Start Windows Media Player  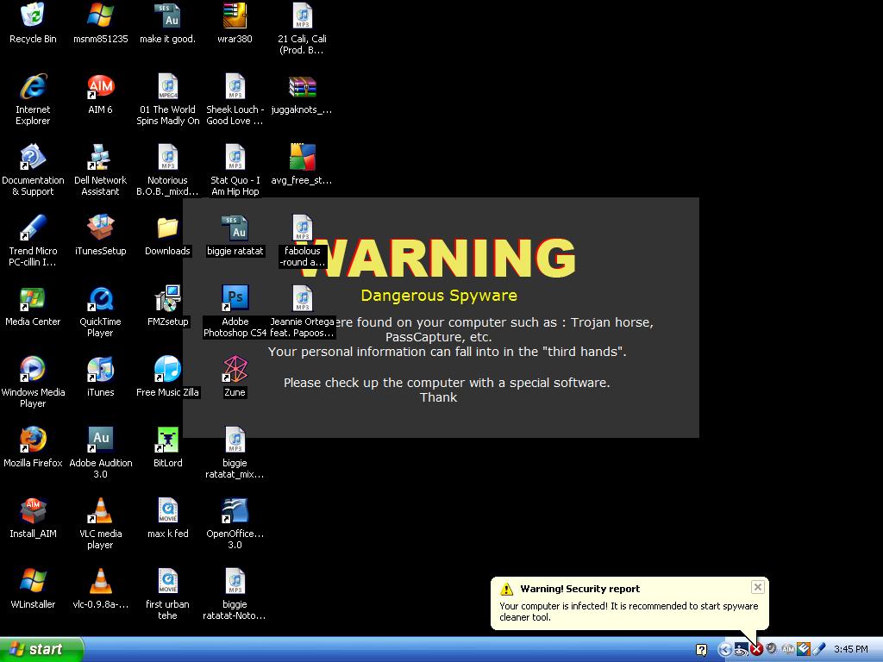tap(34, 369)
